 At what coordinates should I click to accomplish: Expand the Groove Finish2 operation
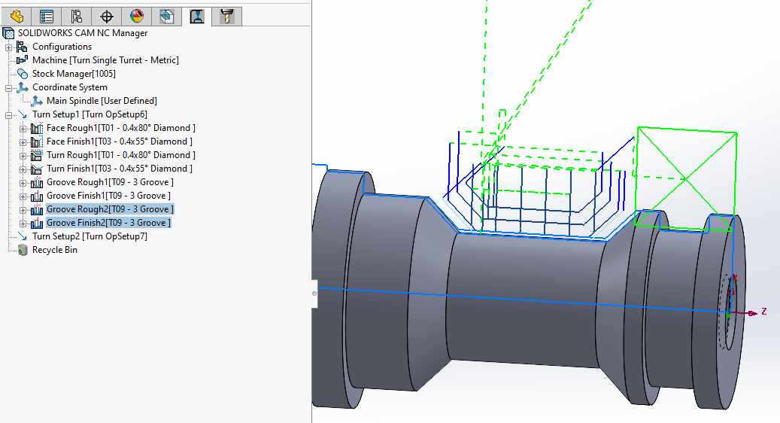click(23, 223)
